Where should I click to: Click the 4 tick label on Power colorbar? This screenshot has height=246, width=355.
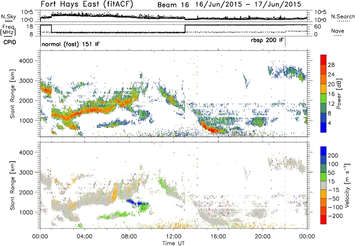pos(330,123)
